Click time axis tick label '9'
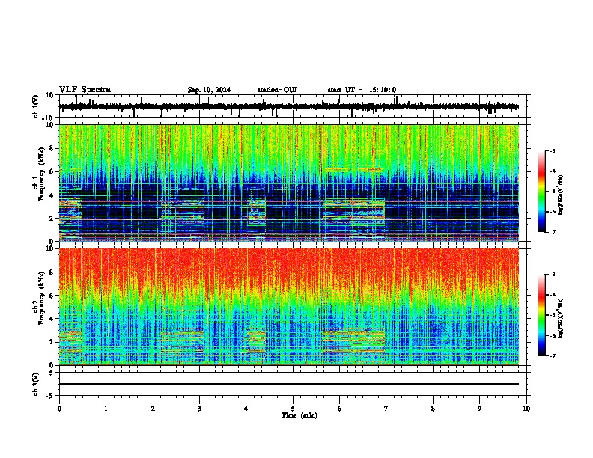The image size is (593, 458). coord(479,409)
